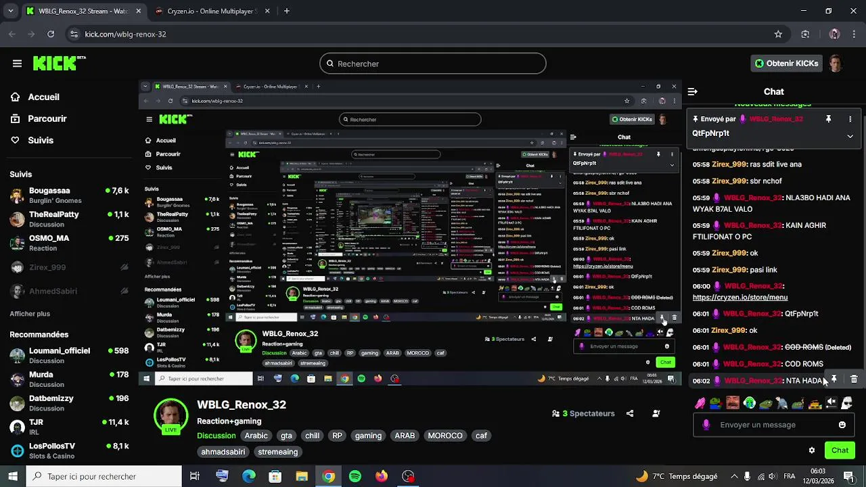This screenshot has height=487, width=866.
Task: Open Datbemizzy recommended channel
Action: click(x=69, y=402)
